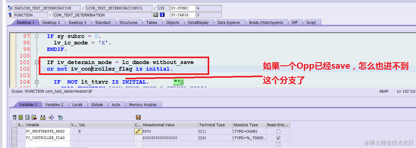Click the Val. column header

coord(106,125)
